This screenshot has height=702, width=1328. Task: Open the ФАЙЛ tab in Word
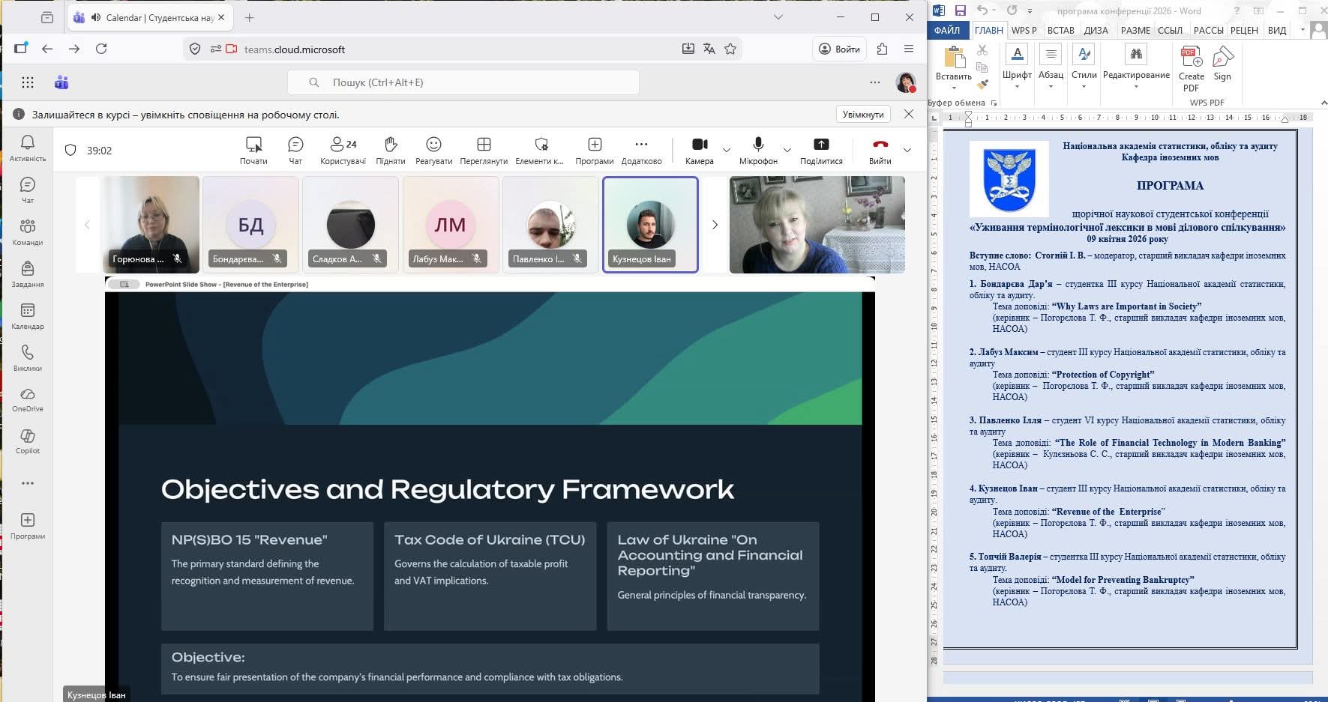click(x=947, y=30)
